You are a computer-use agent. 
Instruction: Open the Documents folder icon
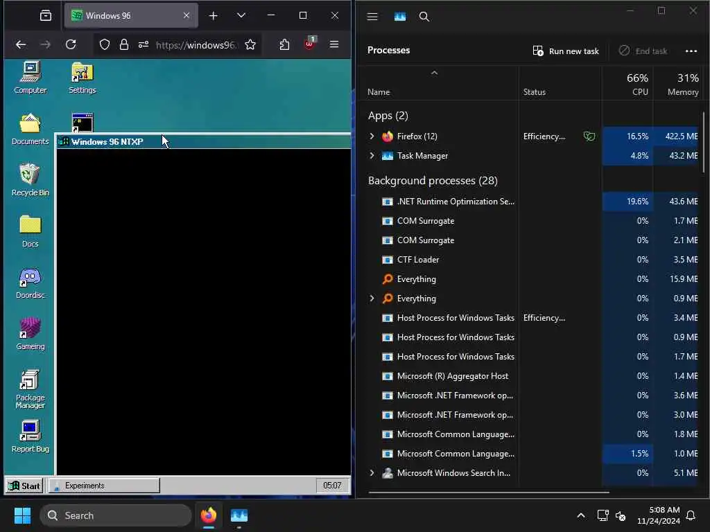(x=31, y=129)
